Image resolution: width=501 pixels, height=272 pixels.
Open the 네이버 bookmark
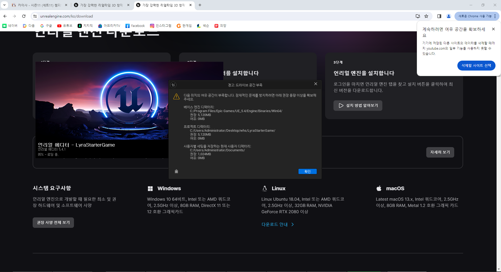click(x=10, y=26)
